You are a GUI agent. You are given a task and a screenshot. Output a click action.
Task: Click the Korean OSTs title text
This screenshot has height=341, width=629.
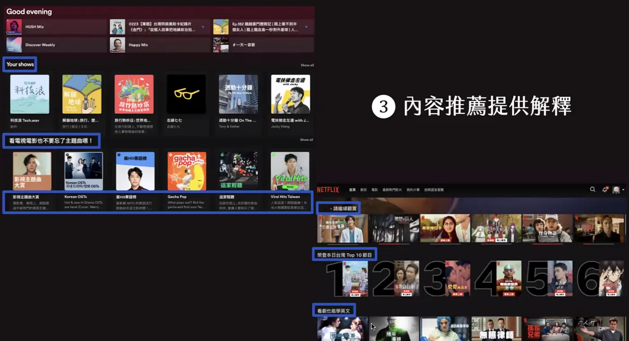click(x=75, y=197)
